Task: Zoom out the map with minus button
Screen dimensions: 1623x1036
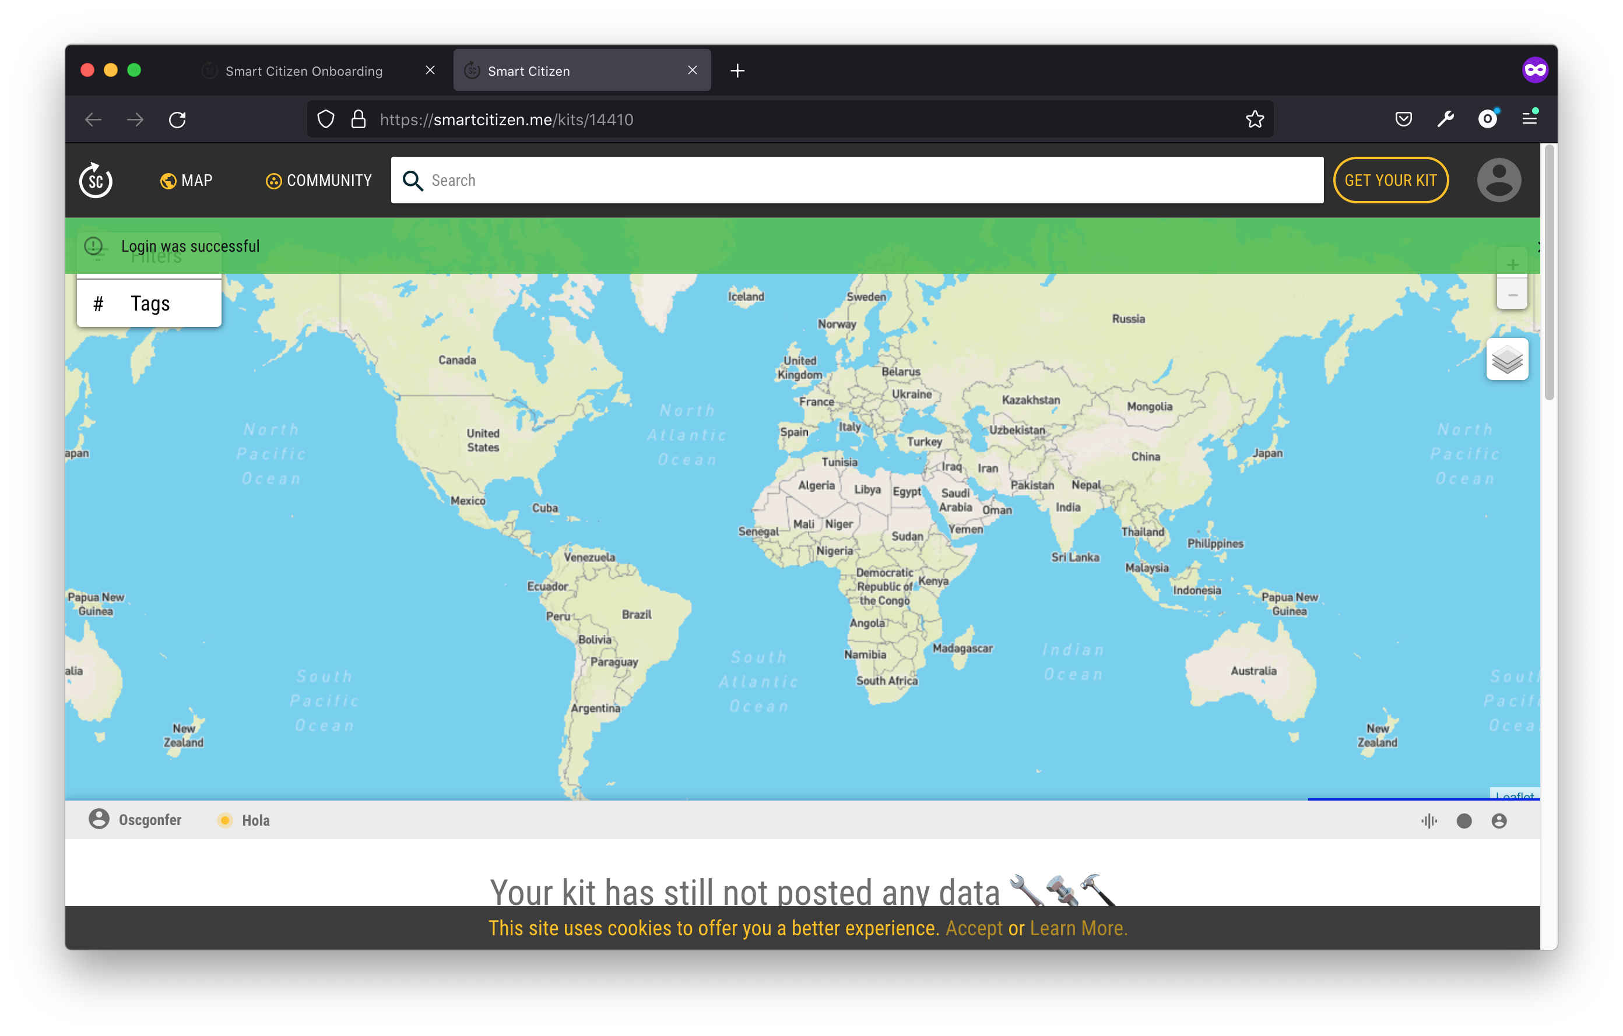Action: 1512,295
